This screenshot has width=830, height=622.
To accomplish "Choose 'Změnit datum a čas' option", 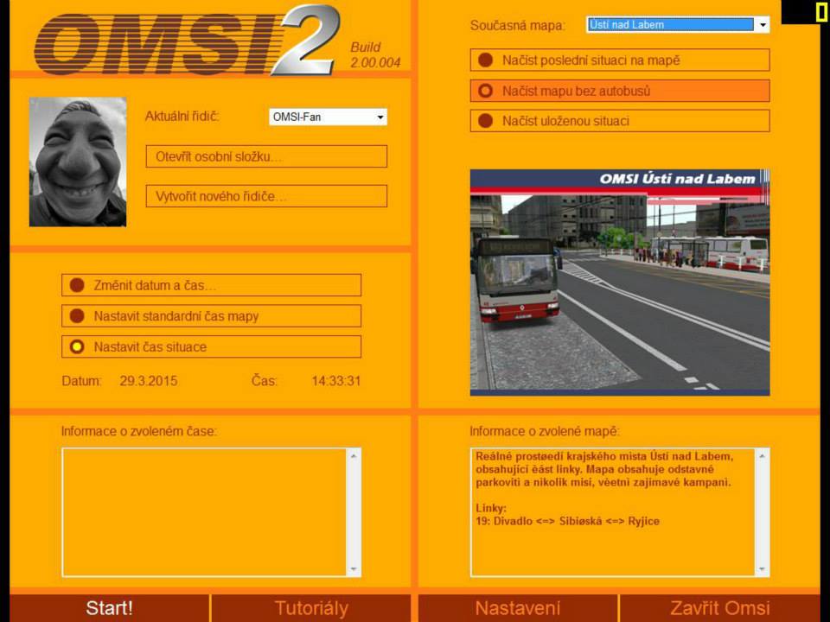I will [211, 285].
